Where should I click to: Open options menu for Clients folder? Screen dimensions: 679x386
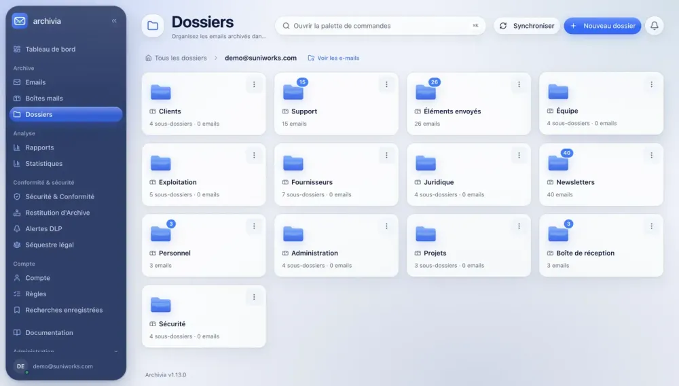[254, 84]
